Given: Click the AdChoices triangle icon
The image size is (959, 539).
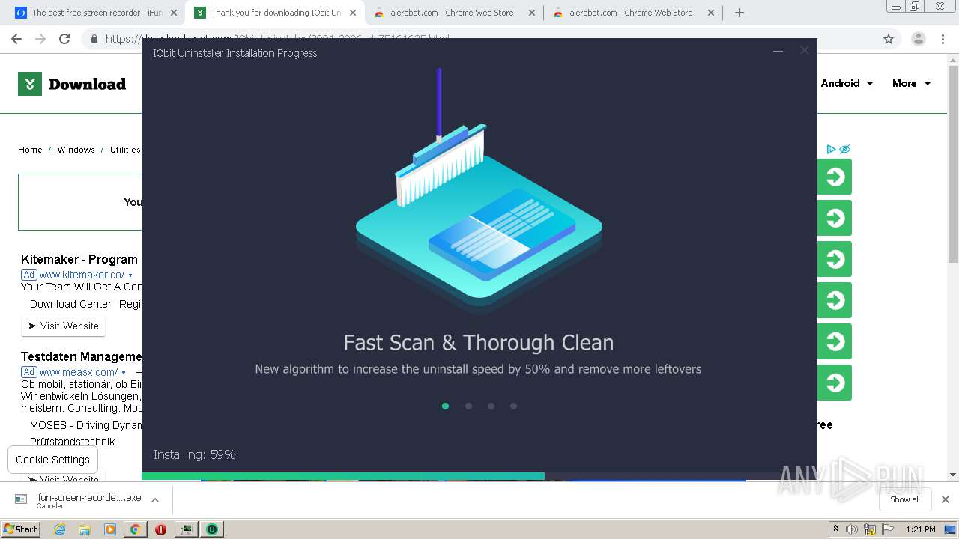Looking at the screenshot, I should coord(831,149).
